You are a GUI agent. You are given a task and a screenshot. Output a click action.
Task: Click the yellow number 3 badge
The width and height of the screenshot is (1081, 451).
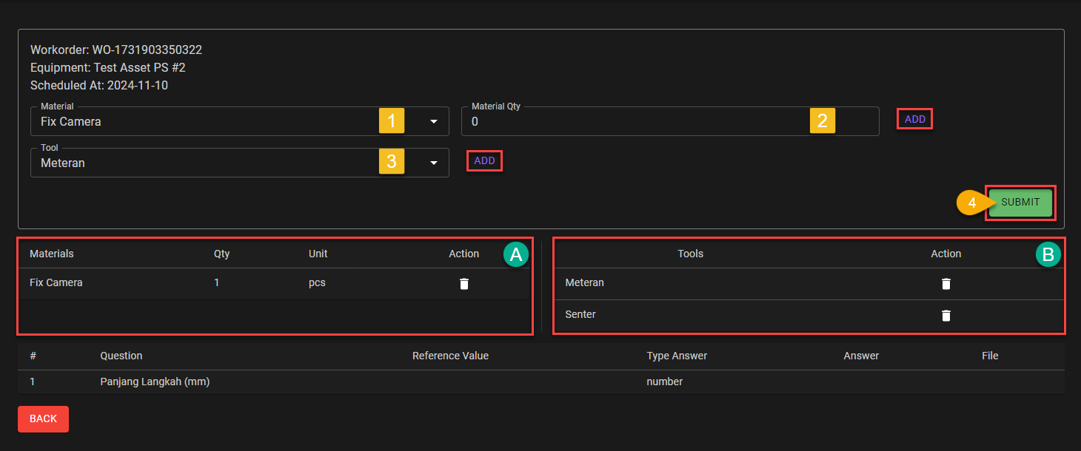tap(392, 162)
